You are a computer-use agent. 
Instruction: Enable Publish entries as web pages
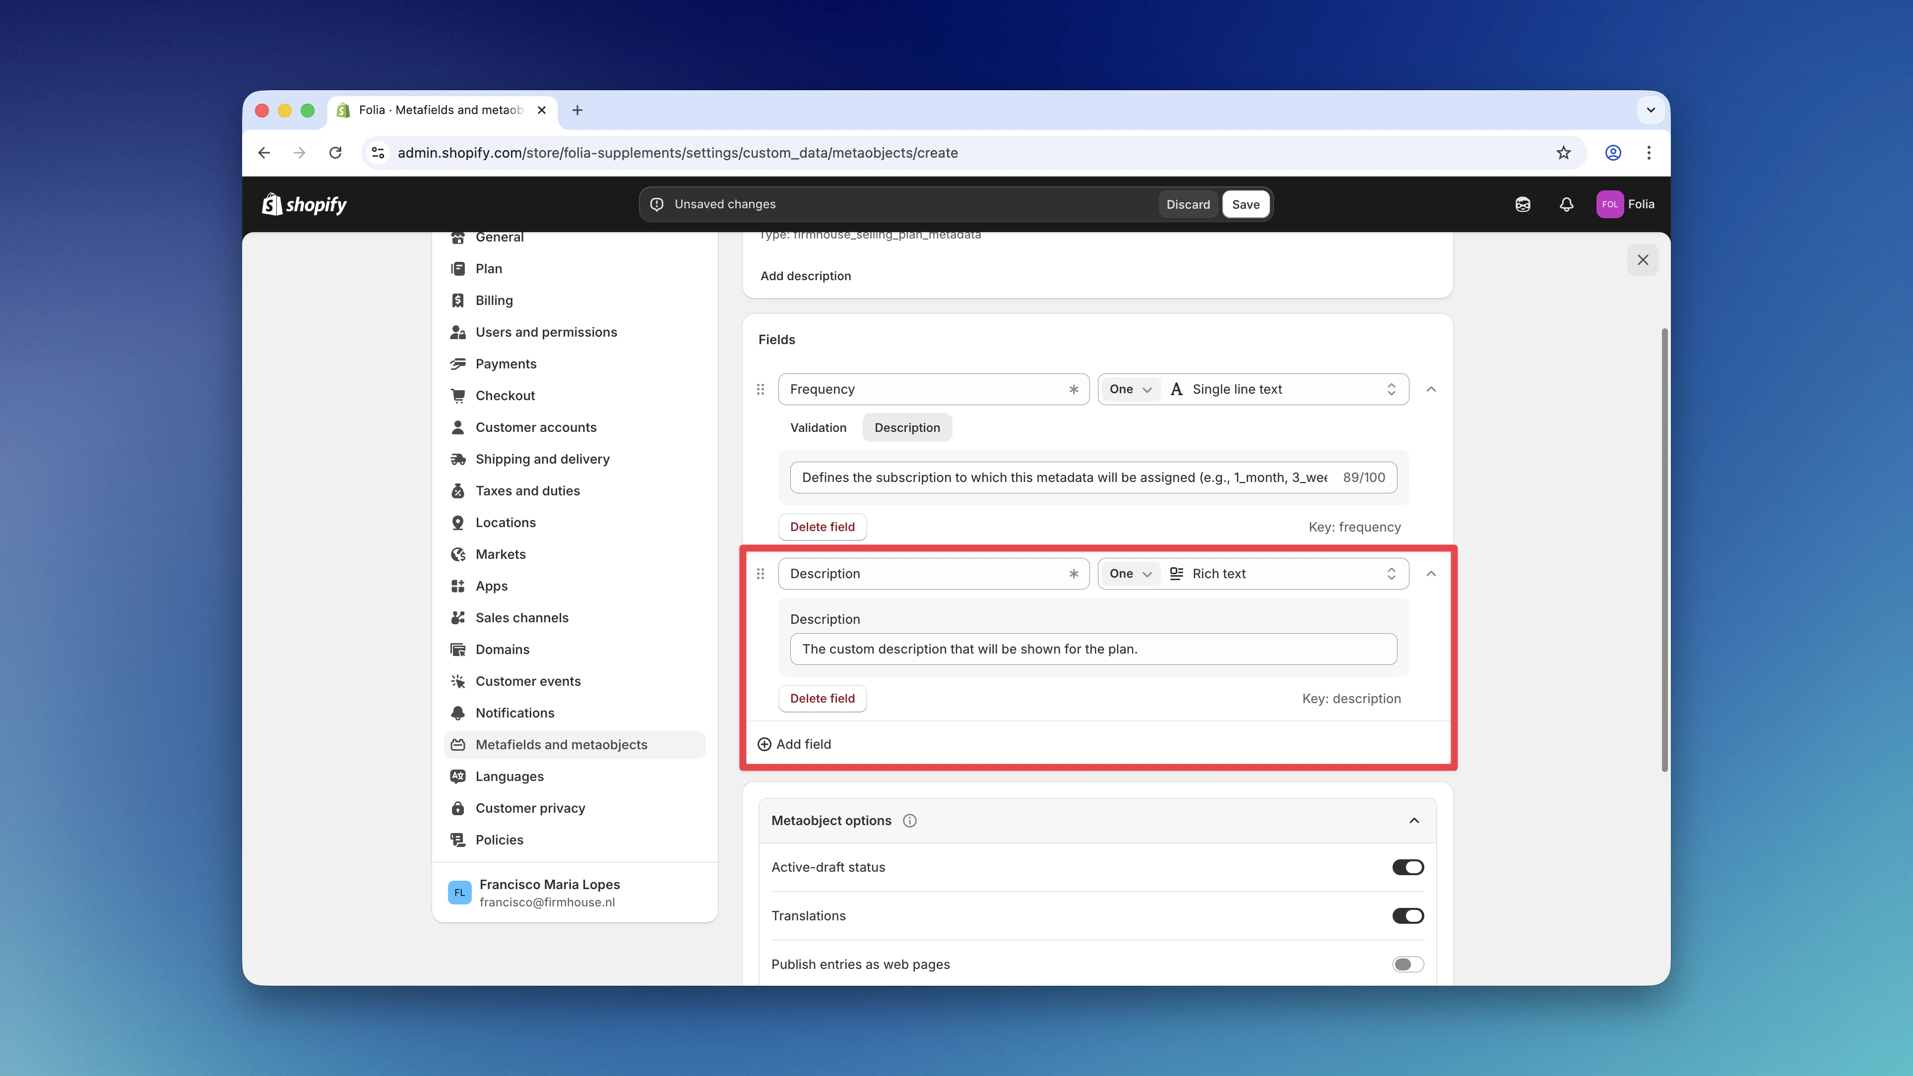(x=1407, y=964)
